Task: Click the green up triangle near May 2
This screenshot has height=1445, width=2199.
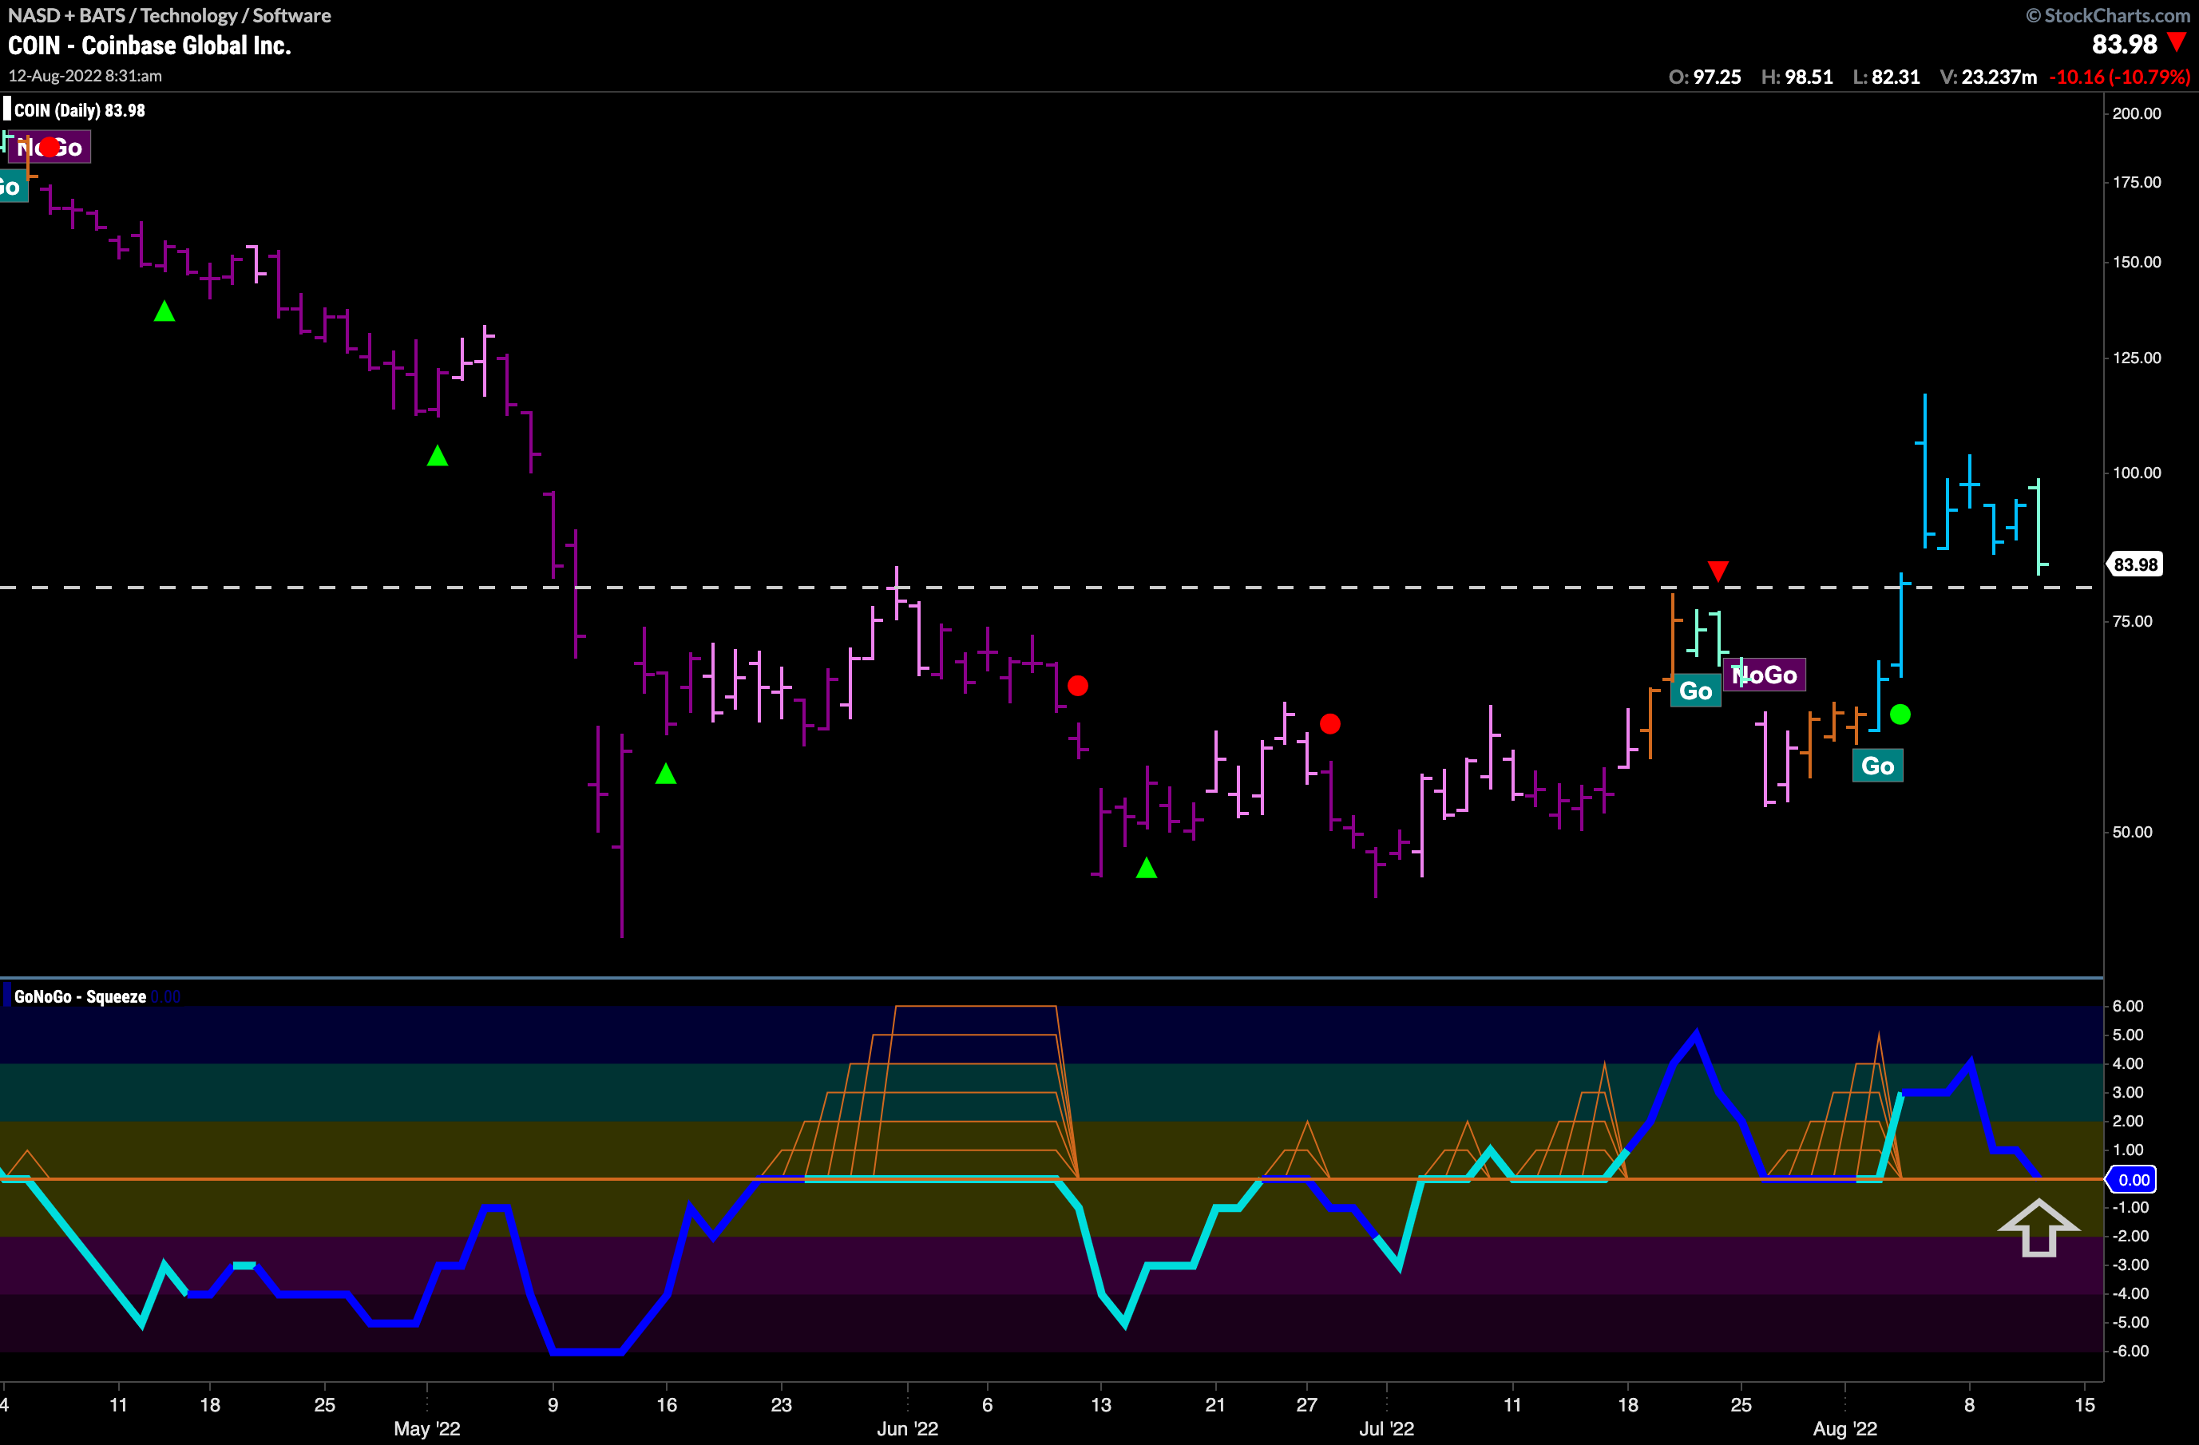Action: 437,456
